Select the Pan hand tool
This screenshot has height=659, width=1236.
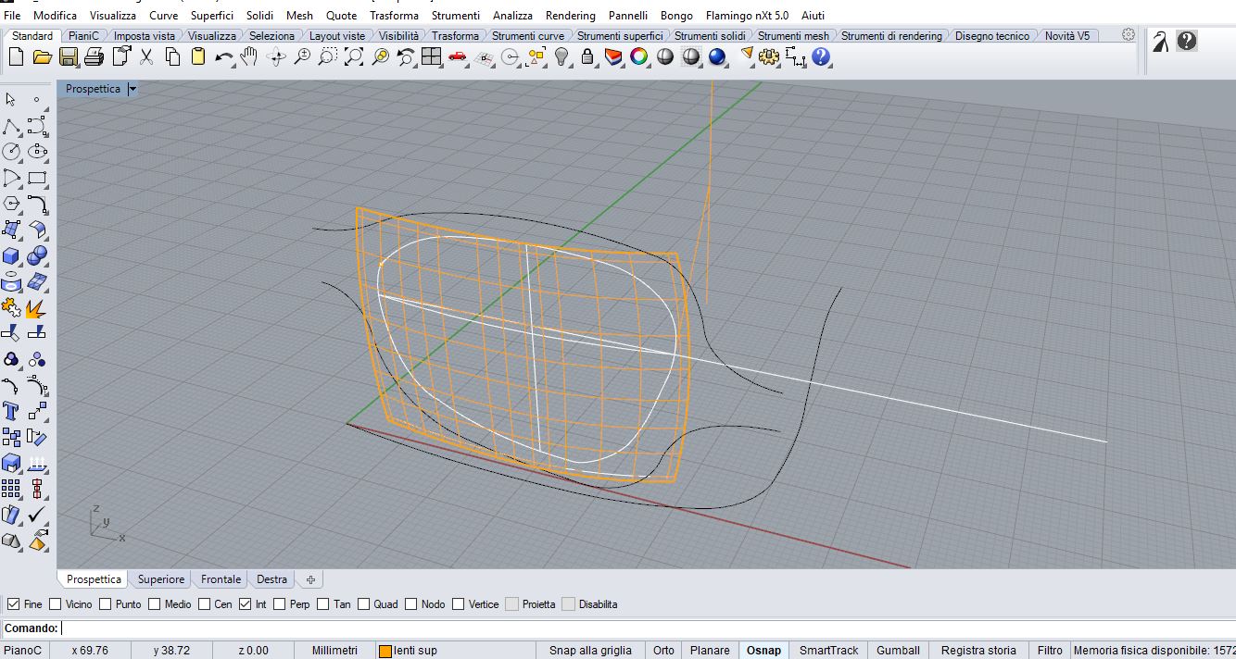[x=249, y=57]
